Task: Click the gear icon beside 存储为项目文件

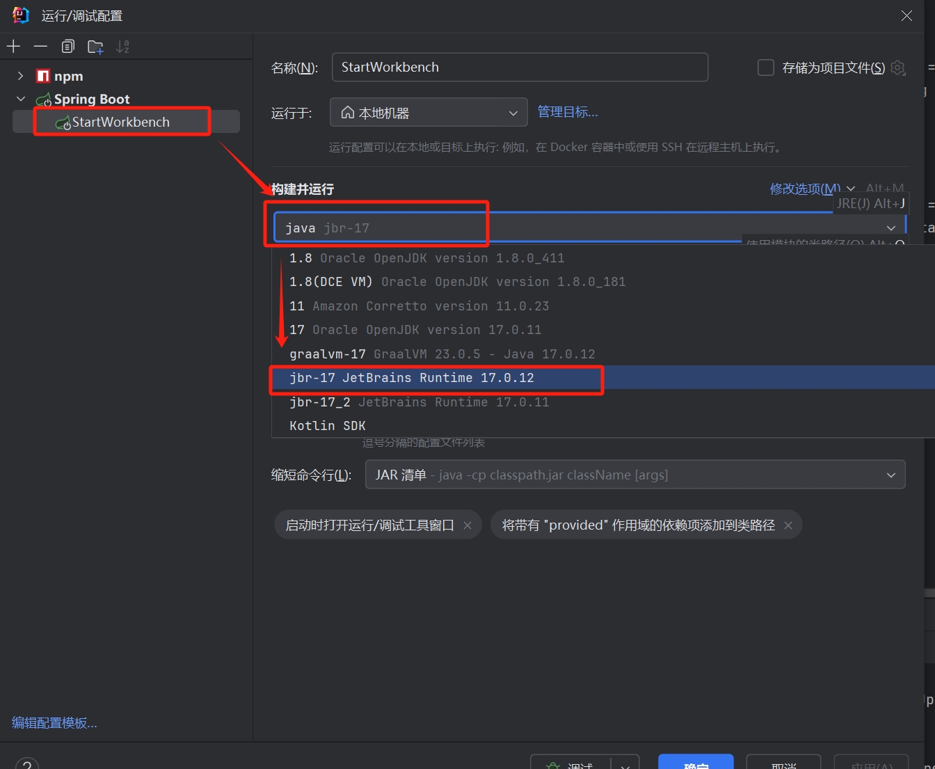Action: pyautogui.click(x=898, y=68)
